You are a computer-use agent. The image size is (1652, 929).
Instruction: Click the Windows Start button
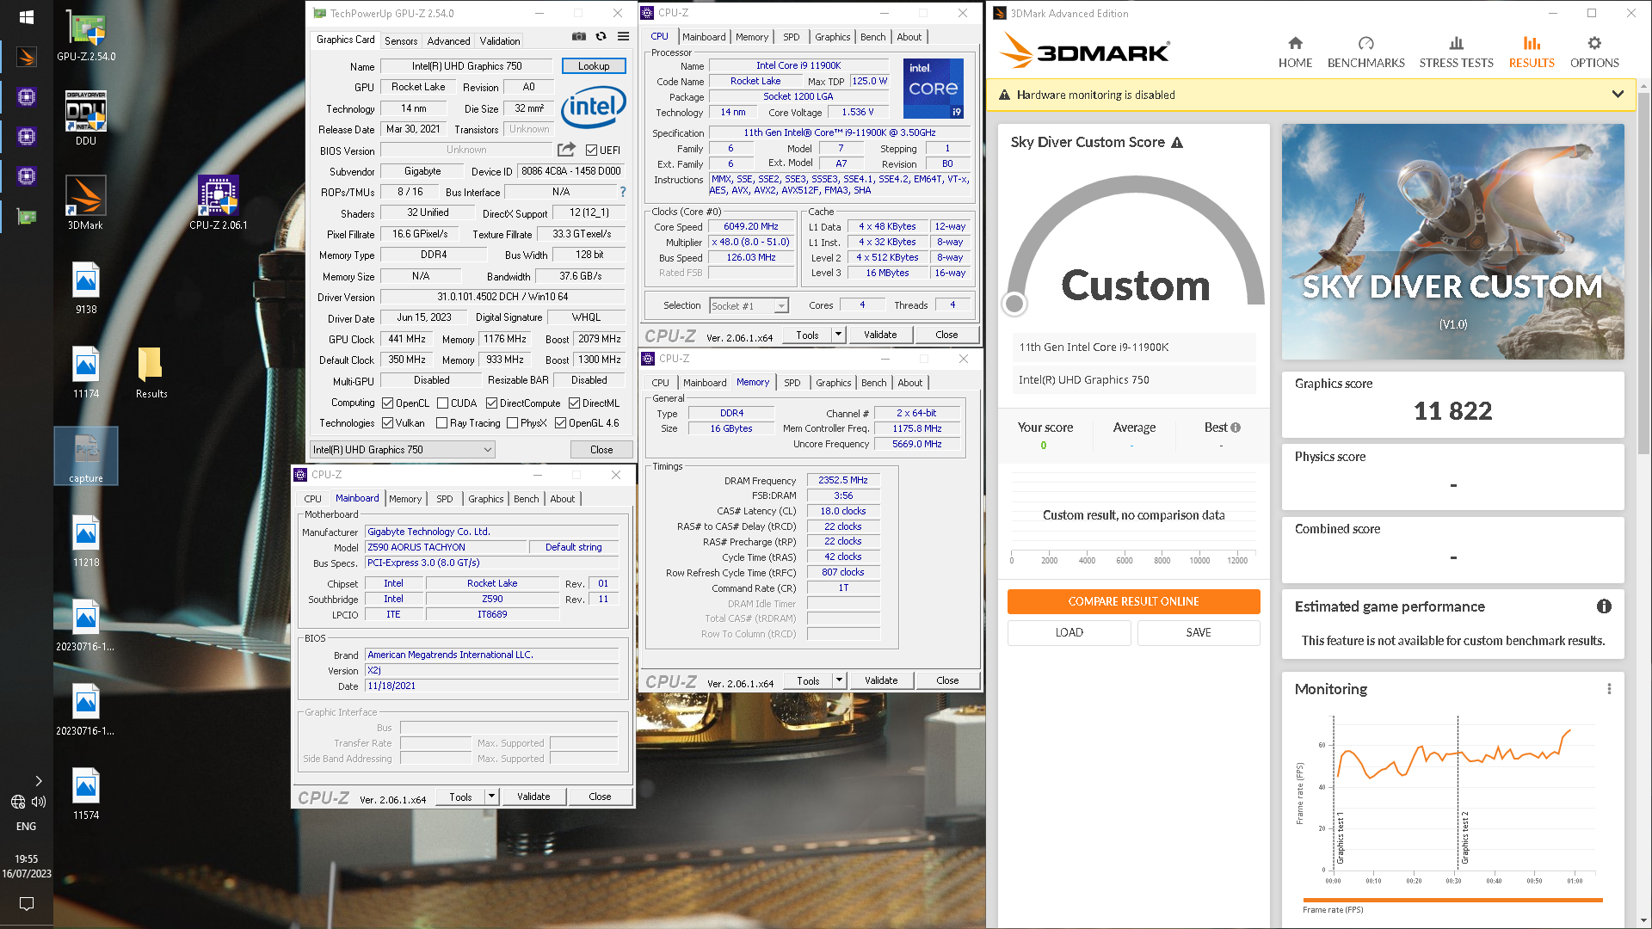27,16
